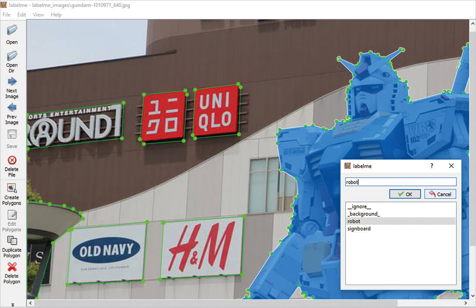Image resolution: width=476 pixels, height=308 pixels.
Task: Open the View menu
Action: (x=38, y=14)
